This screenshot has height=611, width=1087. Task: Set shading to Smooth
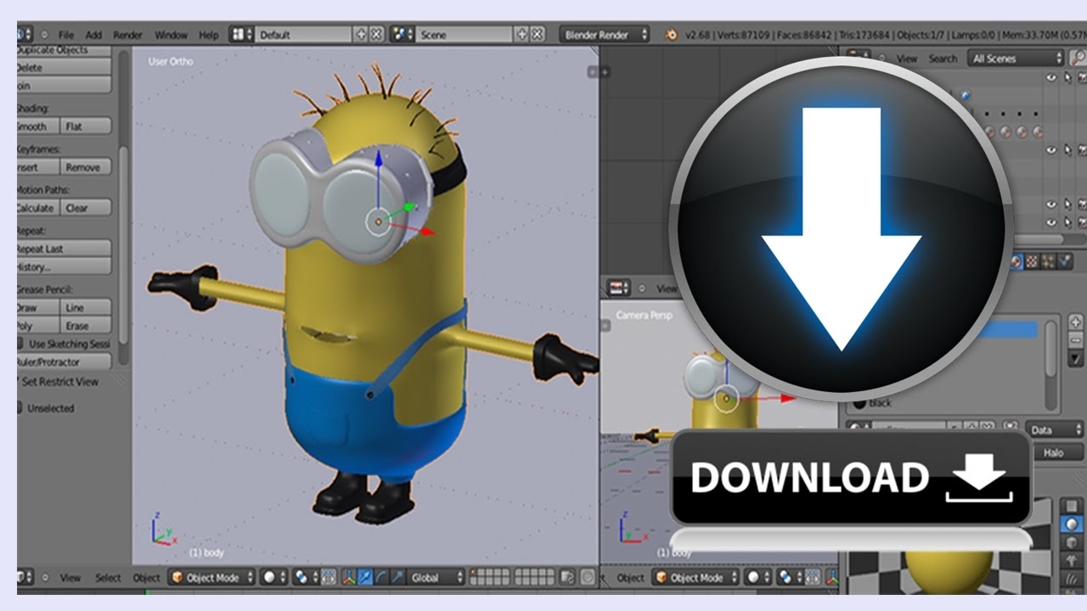point(38,126)
